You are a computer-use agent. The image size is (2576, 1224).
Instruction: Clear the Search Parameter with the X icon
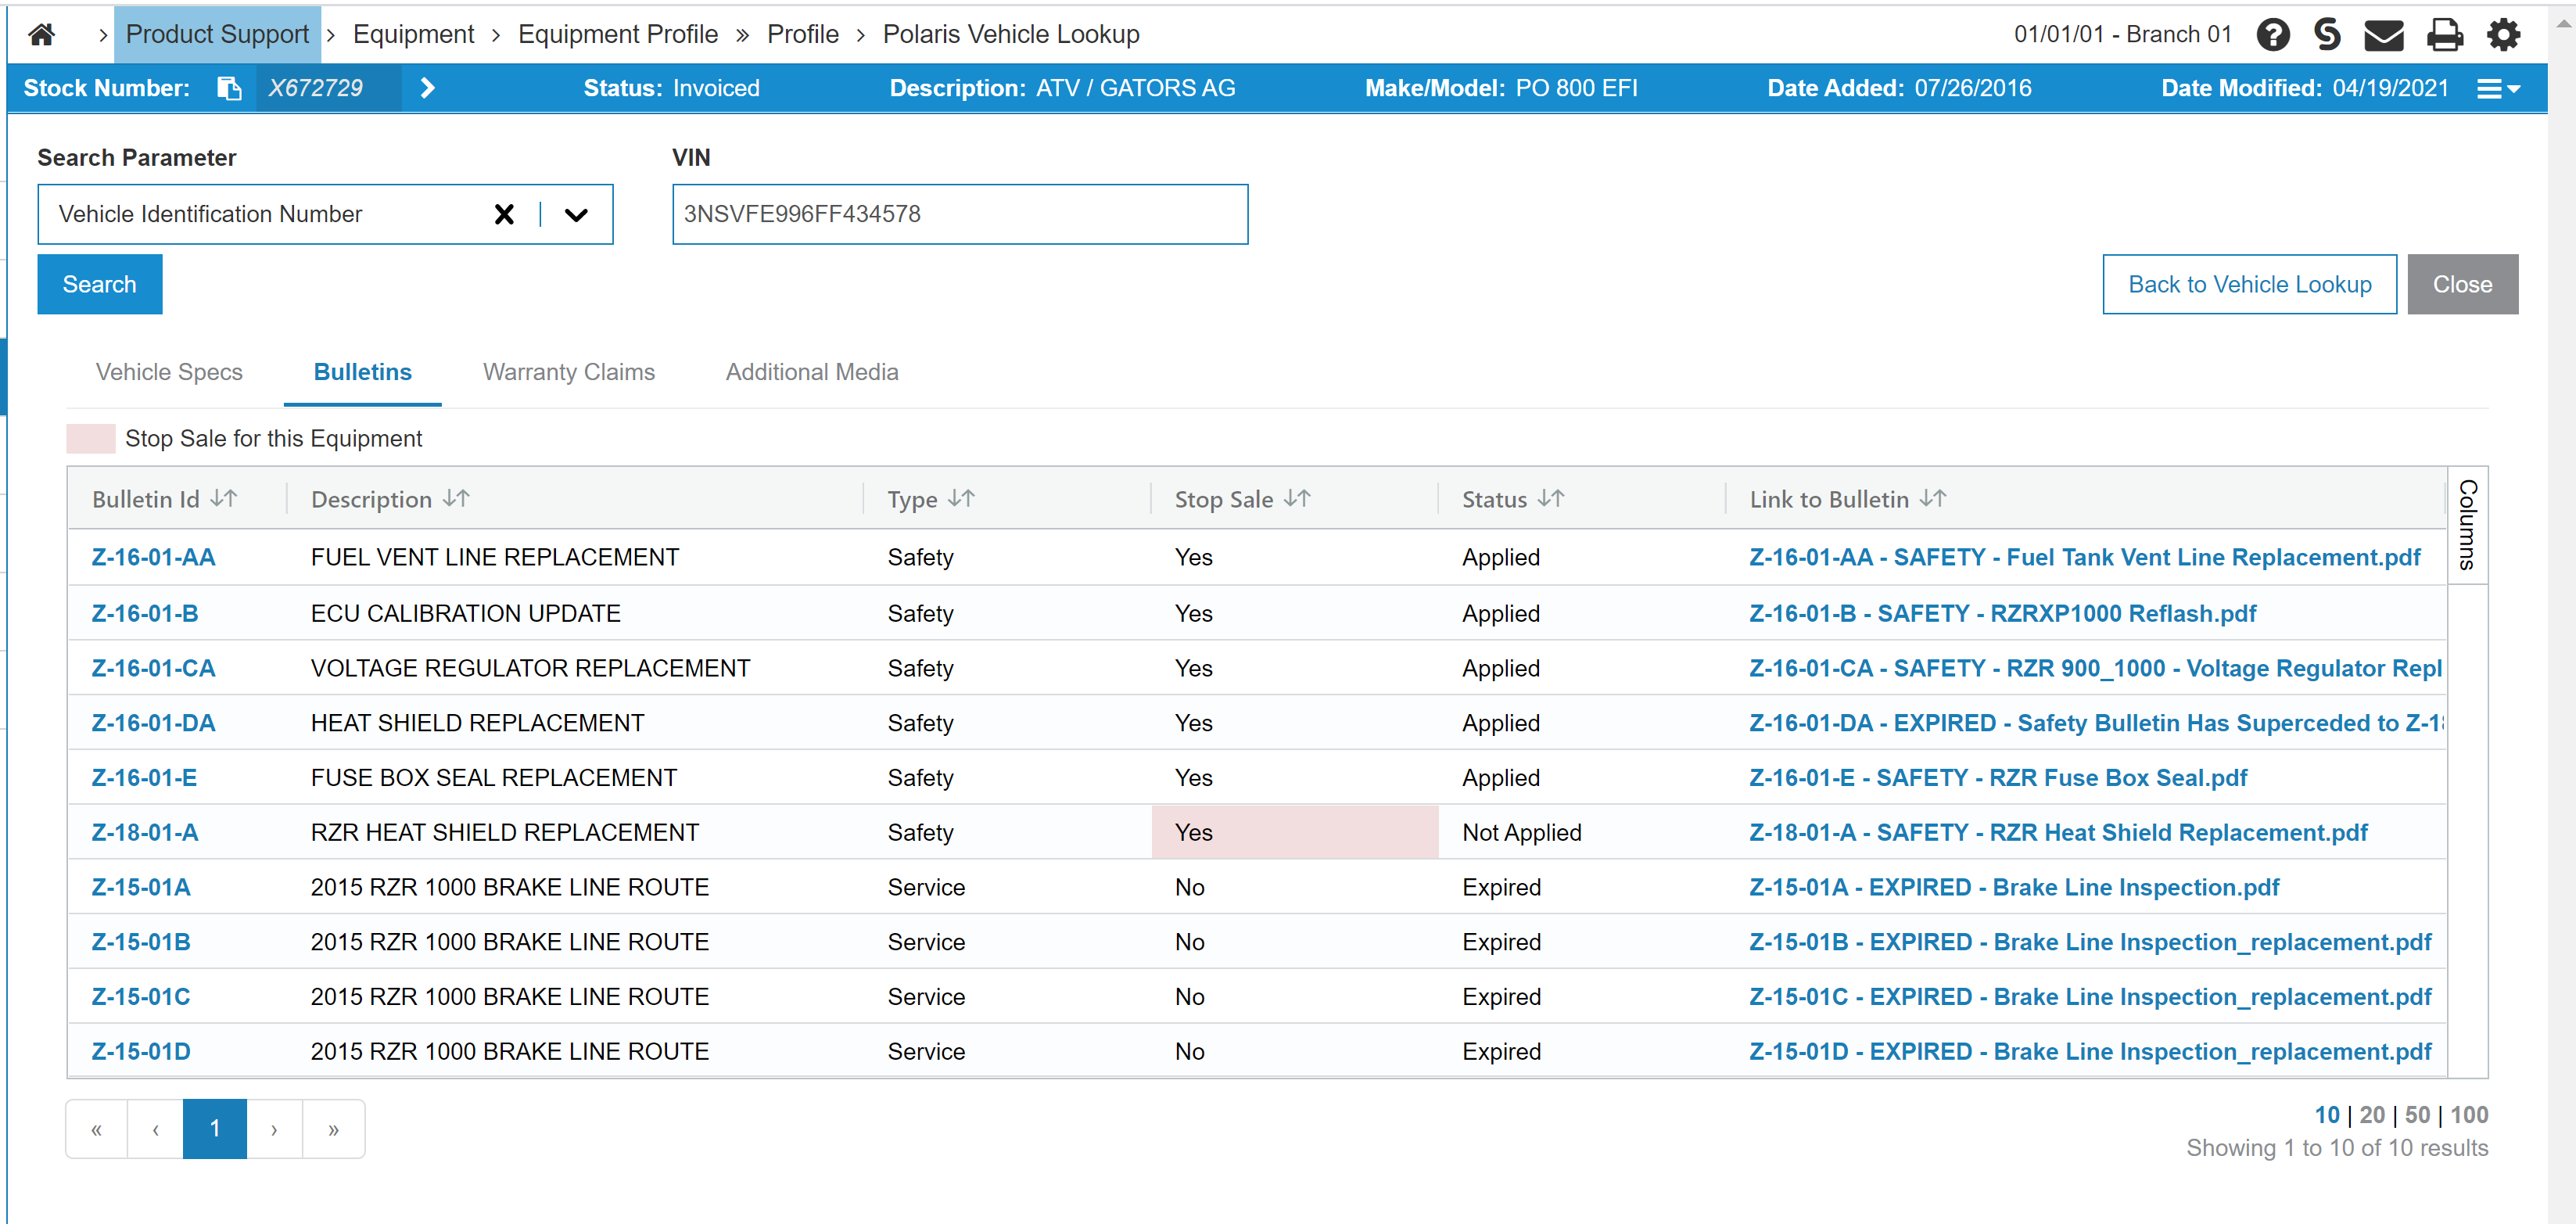tap(504, 214)
